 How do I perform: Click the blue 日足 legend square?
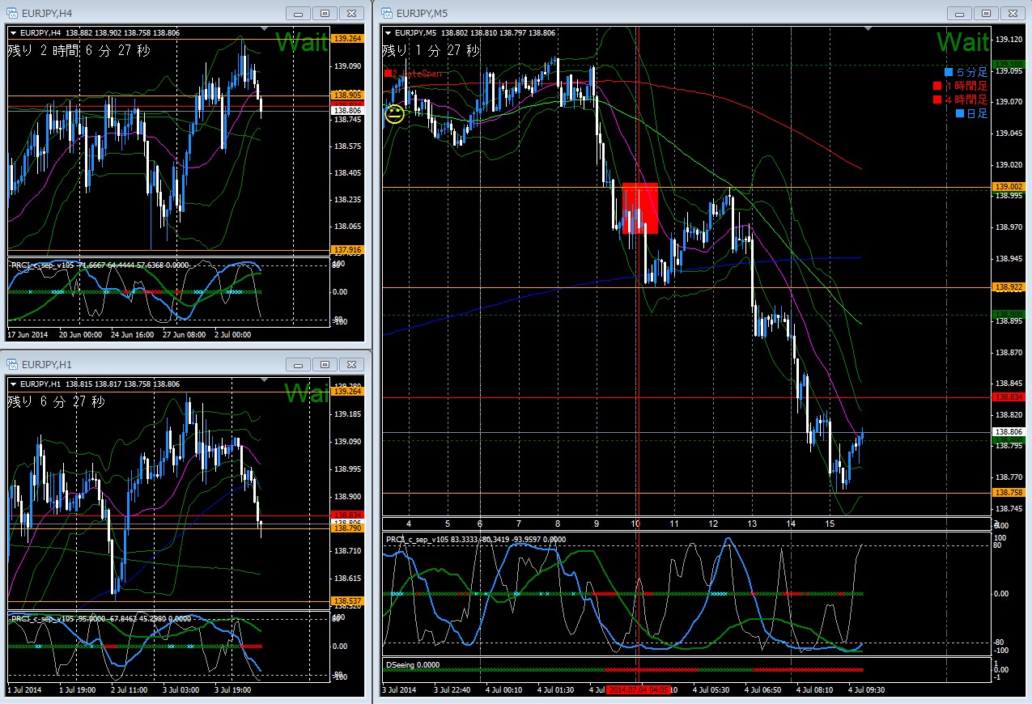click(x=961, y=113)
